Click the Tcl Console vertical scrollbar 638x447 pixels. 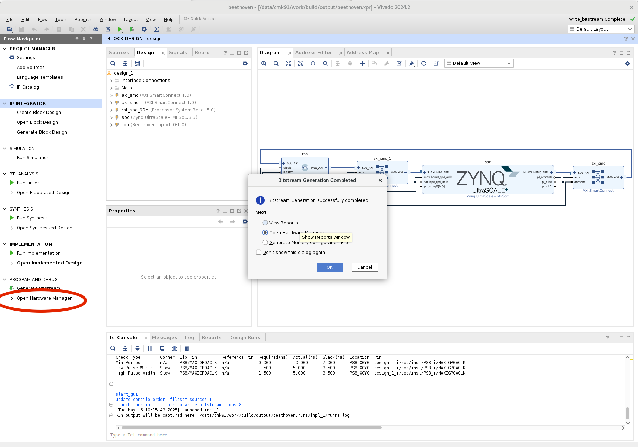click(x=627, y=413)
